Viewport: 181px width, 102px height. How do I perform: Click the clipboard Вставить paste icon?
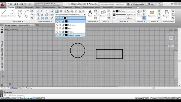coord(166,13)
